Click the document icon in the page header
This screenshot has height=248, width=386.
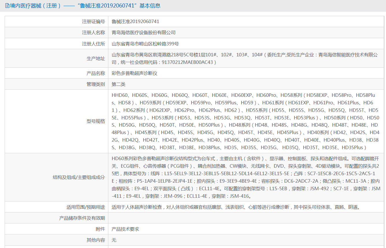click(7, 6)
